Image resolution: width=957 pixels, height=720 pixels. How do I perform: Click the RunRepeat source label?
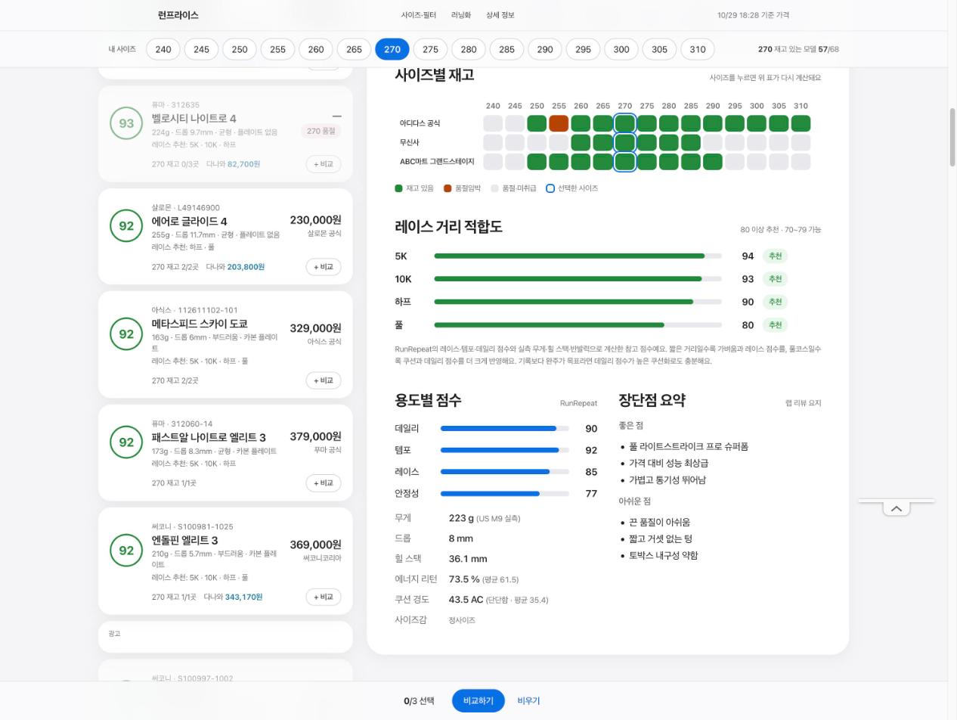point(578,403)
